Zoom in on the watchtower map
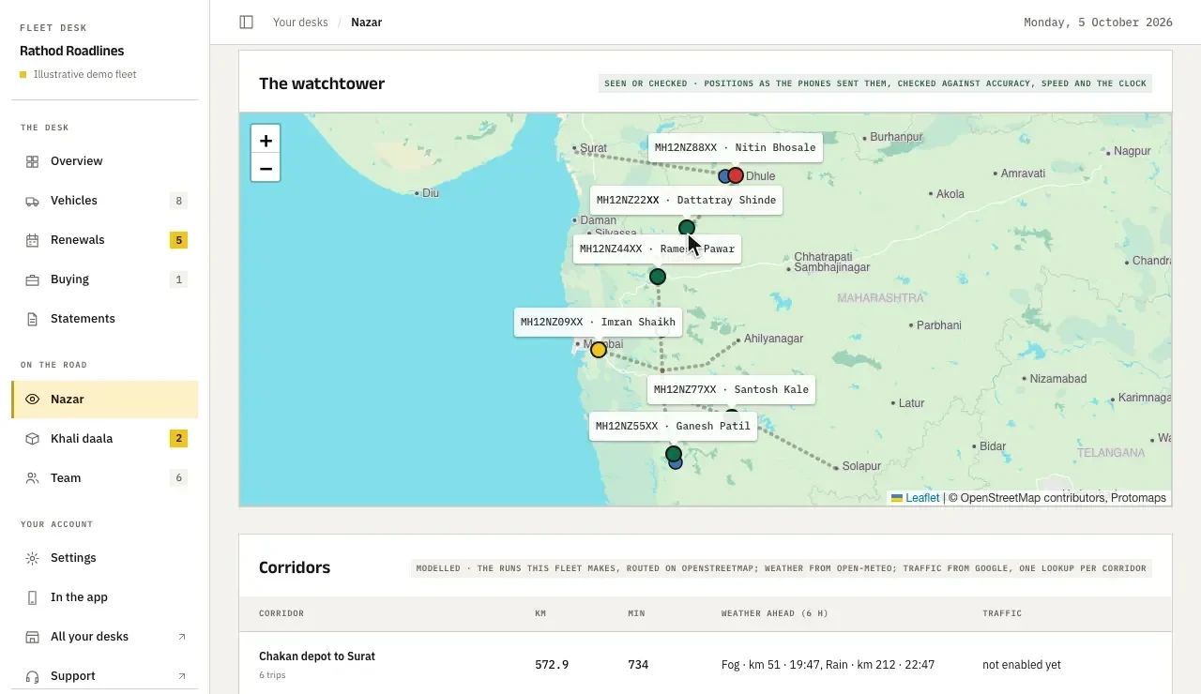The height and width of the screenshot is (694, 1201). coord(266,140)
